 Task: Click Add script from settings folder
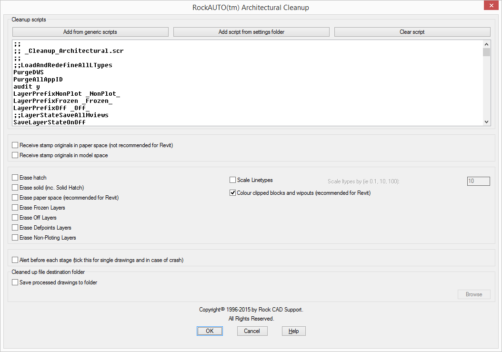click(251, 32)
